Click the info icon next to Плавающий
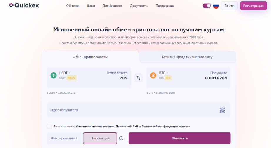 121,138
